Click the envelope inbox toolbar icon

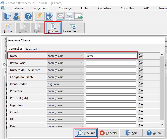coord(60,16)
